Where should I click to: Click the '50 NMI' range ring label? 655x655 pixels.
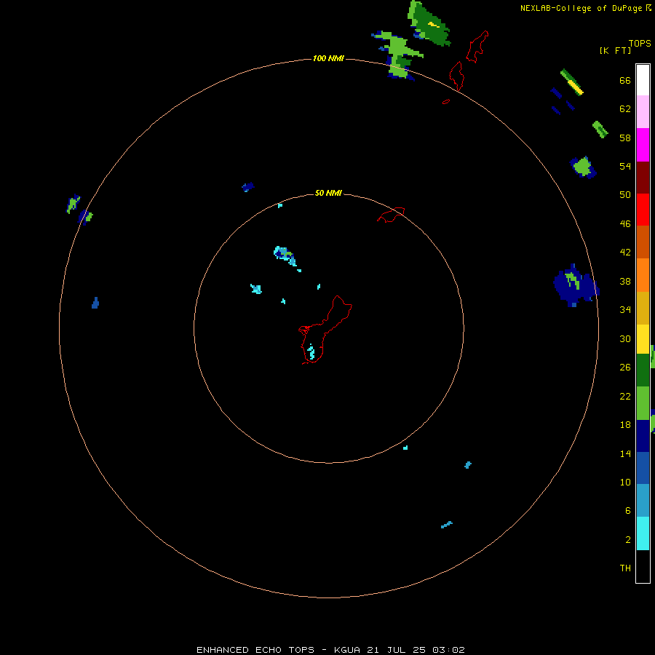(x=328, y=193)
